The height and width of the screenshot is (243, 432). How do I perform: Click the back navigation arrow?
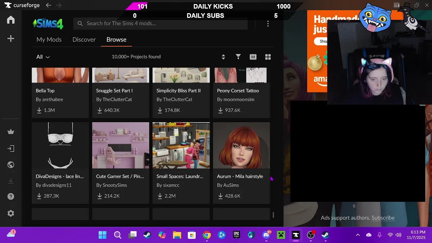(x=49, y=5)
